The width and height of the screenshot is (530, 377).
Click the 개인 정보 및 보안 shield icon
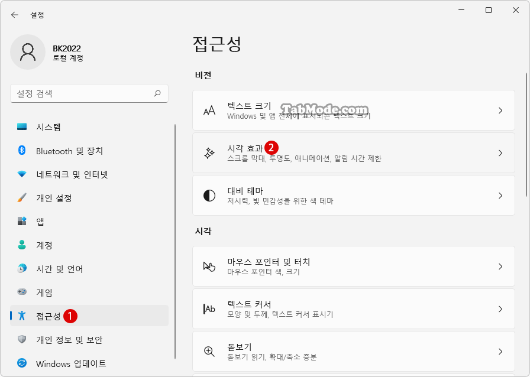tap(22, 339)
